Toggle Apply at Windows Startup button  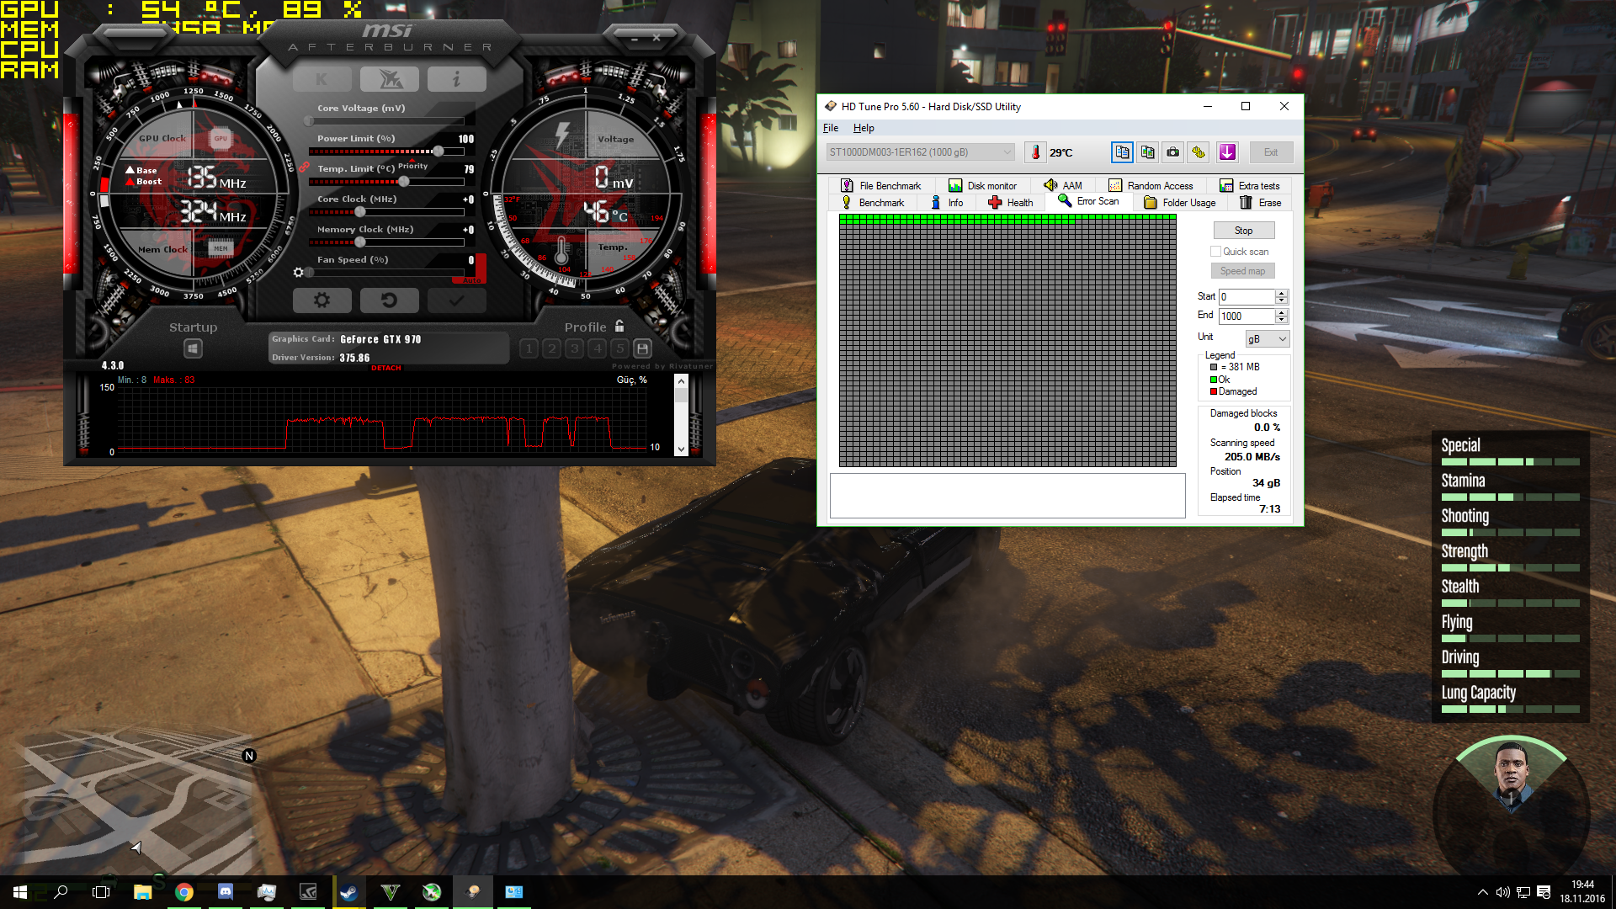click(193, 348)
